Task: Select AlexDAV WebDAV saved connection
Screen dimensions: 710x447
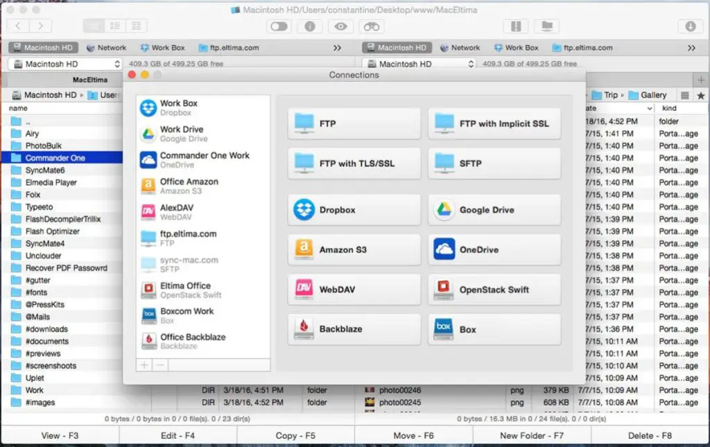Action: 203,212
